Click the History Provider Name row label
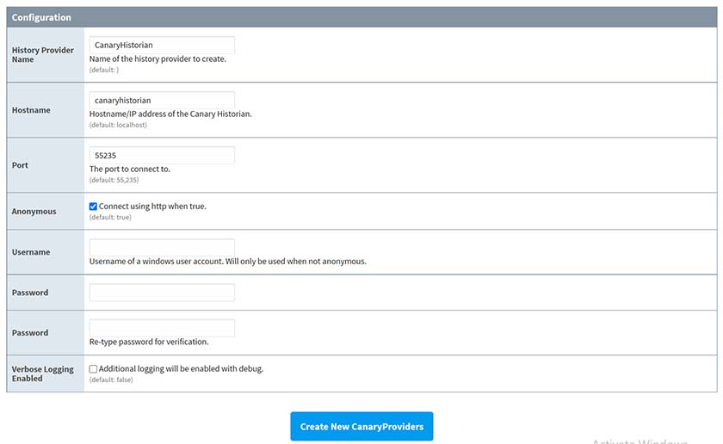This screenshot has height=444, width=723. click(43, 55)
